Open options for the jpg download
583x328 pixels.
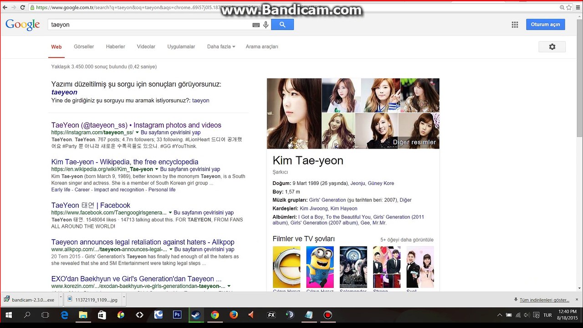124,300
